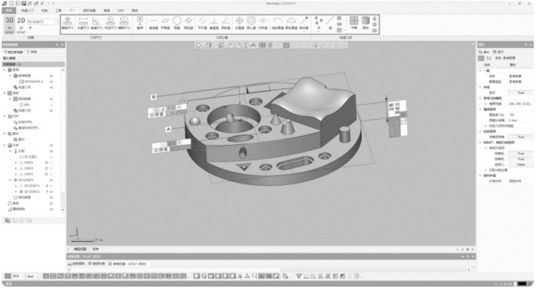Collapse the 3D GD&Ts tree node
536x288 pixels.
10,180
